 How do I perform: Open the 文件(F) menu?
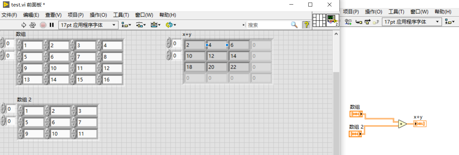click(9, 15)
